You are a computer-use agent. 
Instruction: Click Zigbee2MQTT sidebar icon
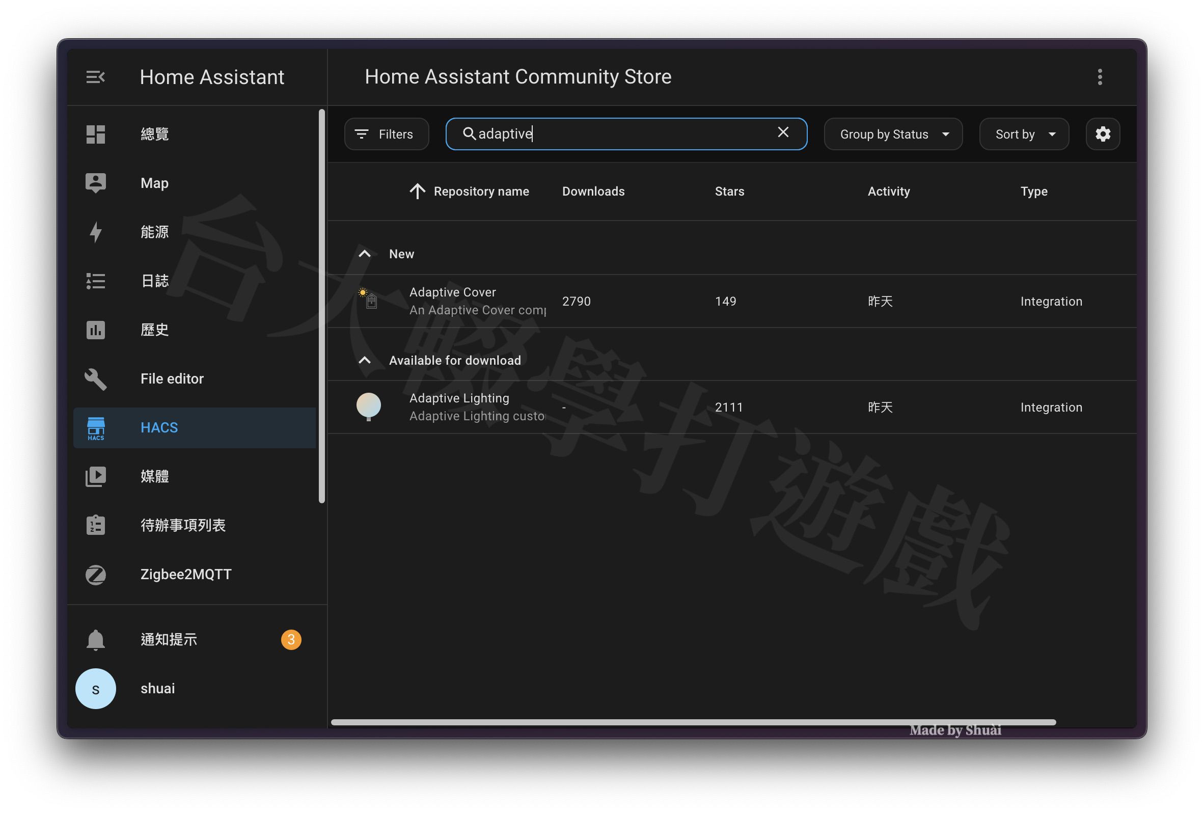(96, 574)
